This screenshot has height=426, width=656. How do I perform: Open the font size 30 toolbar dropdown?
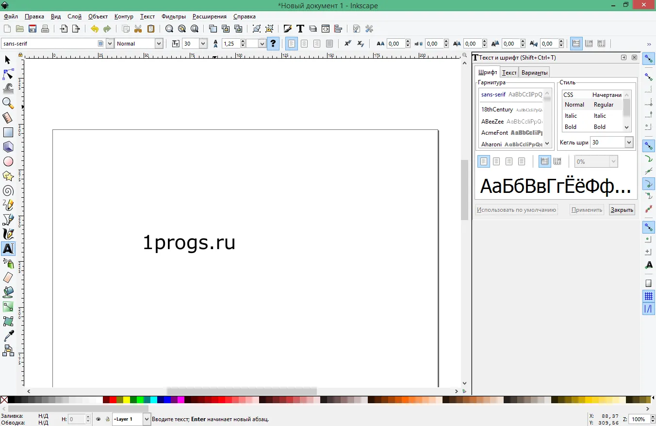coord(203,44)
